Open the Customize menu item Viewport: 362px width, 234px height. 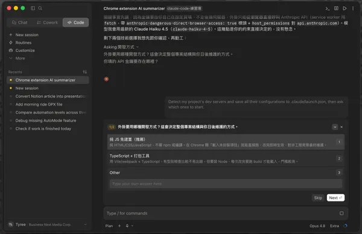(22, 50)
